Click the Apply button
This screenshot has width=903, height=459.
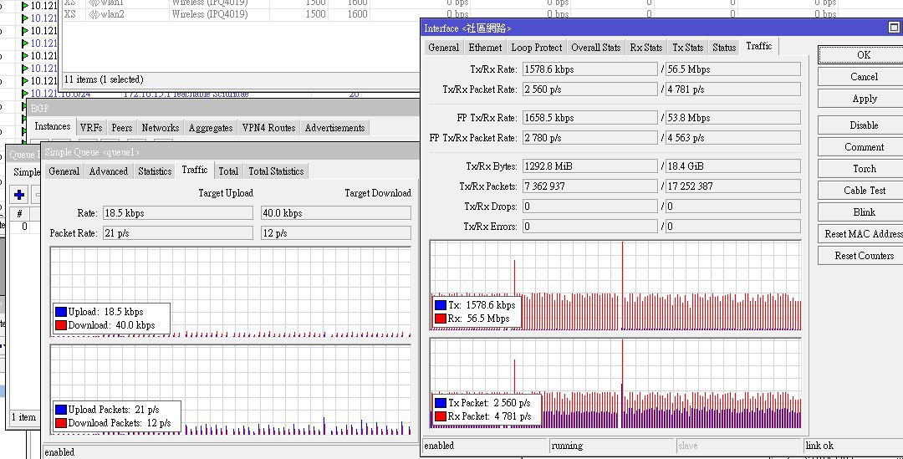point(863,99)
